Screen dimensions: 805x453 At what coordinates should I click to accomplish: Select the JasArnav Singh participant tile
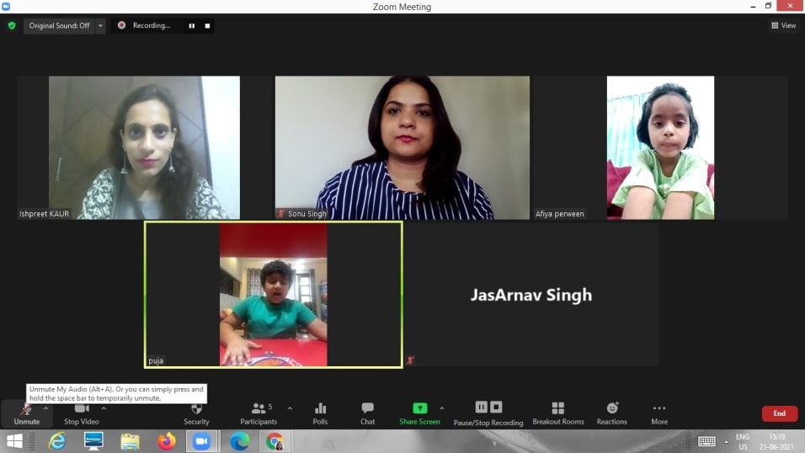coord(530,295)
